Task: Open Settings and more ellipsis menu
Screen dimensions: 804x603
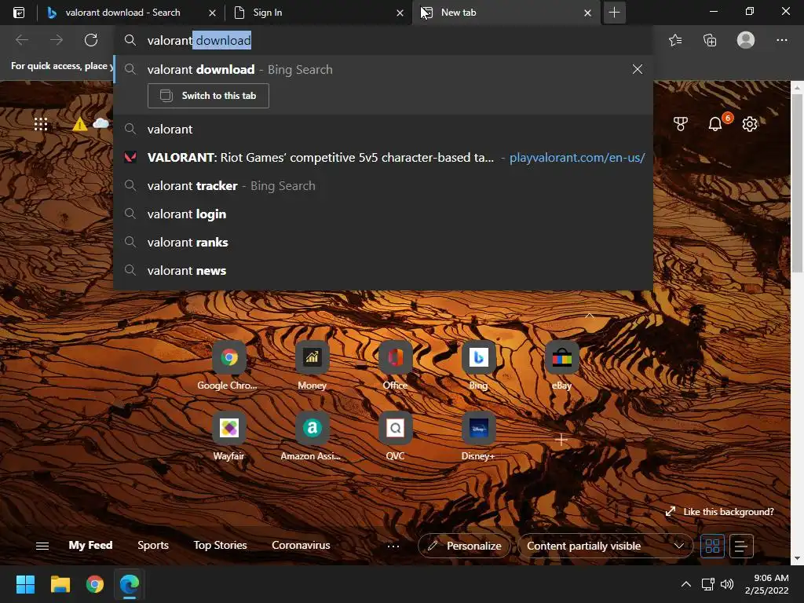Action: (x=781, y=40)
